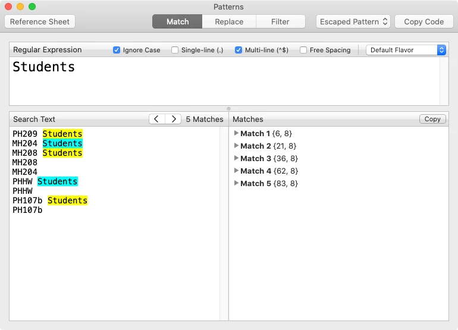Viewport: 458px width, 330px height.
Task: Click highlighted Students after PH209
Action: coord(62,134)
